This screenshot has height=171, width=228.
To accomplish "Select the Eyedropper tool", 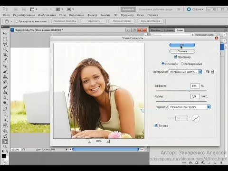I will 5,60.
